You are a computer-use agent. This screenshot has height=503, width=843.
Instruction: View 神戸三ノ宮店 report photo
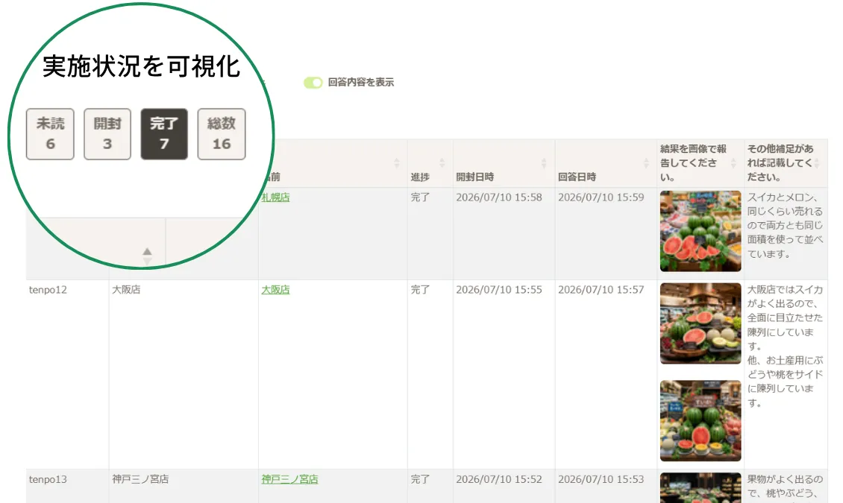click(x=701, y=488)
